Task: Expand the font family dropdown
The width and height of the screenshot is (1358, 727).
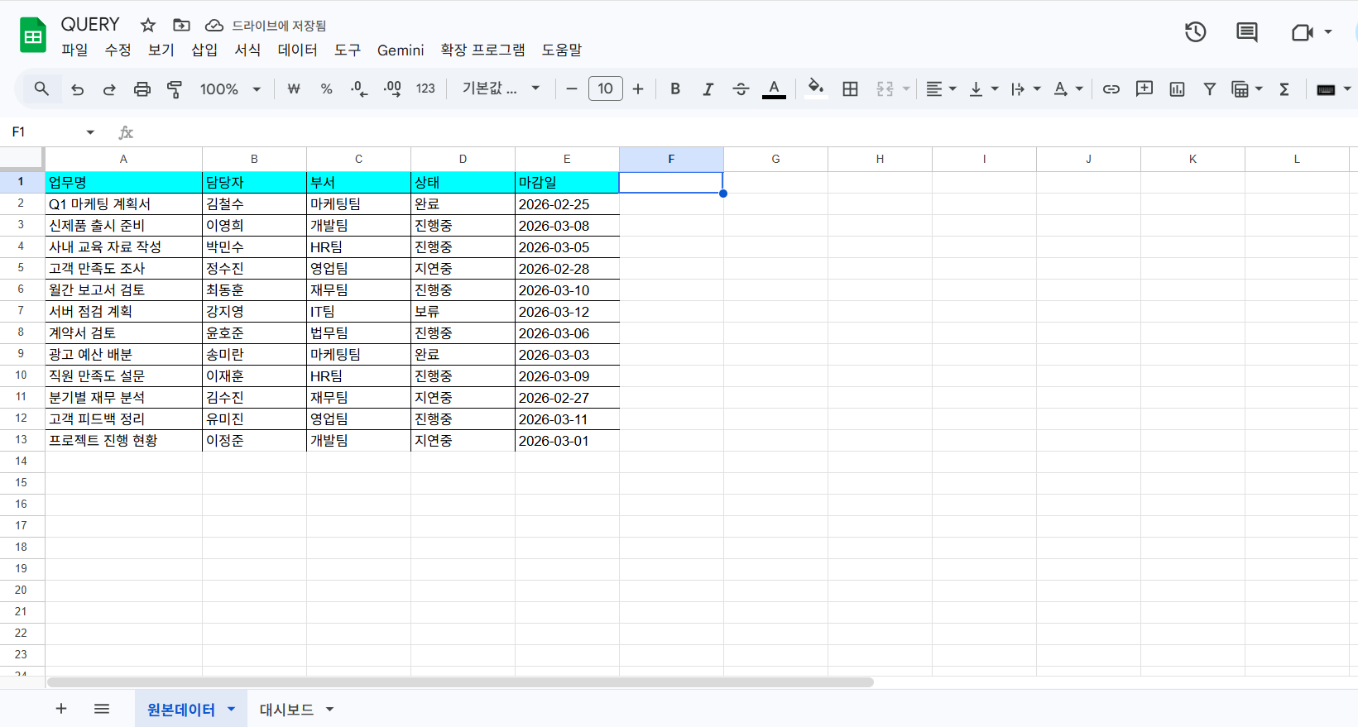Action: tap(501, 89)
